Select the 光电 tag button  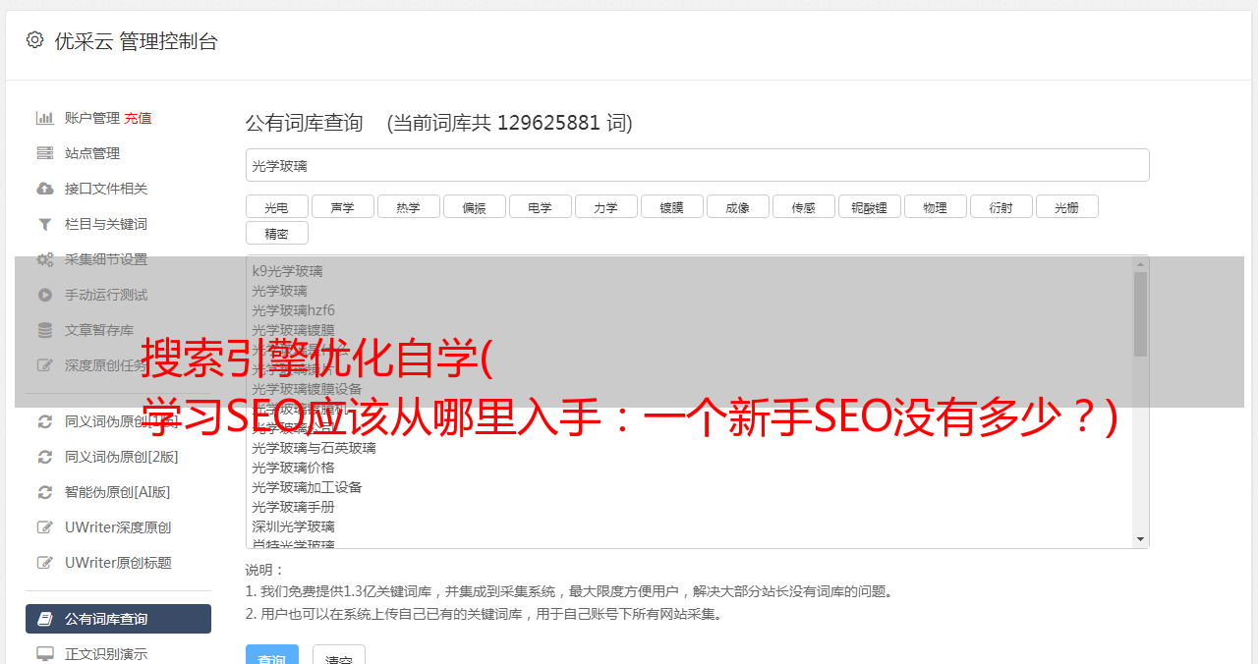point(276,206)
